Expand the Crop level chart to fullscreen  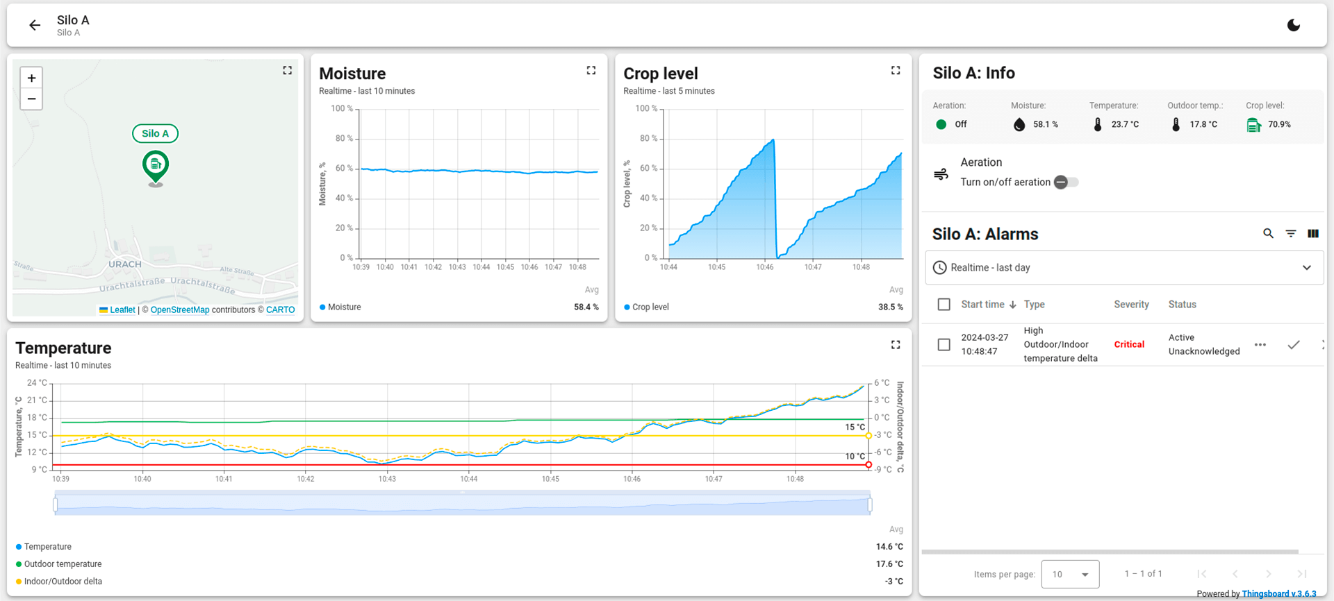[x=895, y=71]
